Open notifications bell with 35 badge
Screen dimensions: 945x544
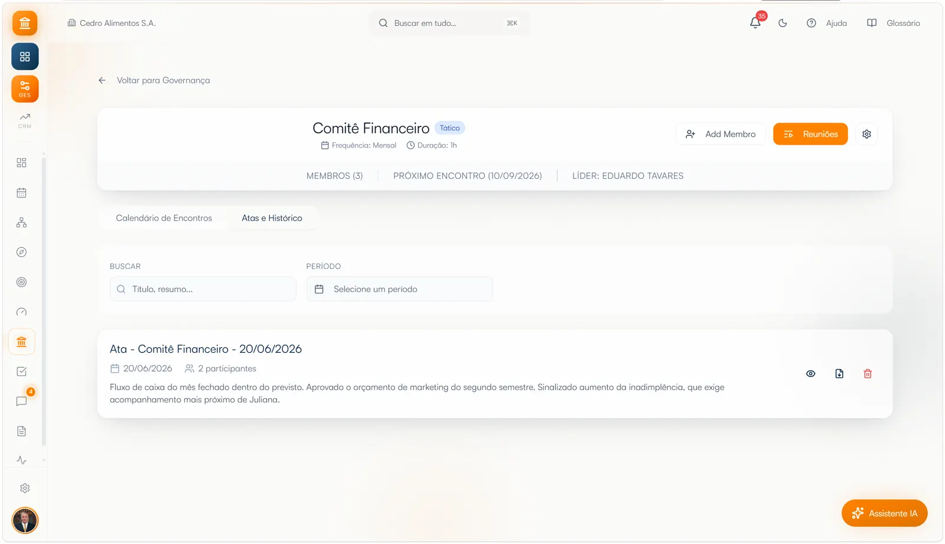[755, 23]
